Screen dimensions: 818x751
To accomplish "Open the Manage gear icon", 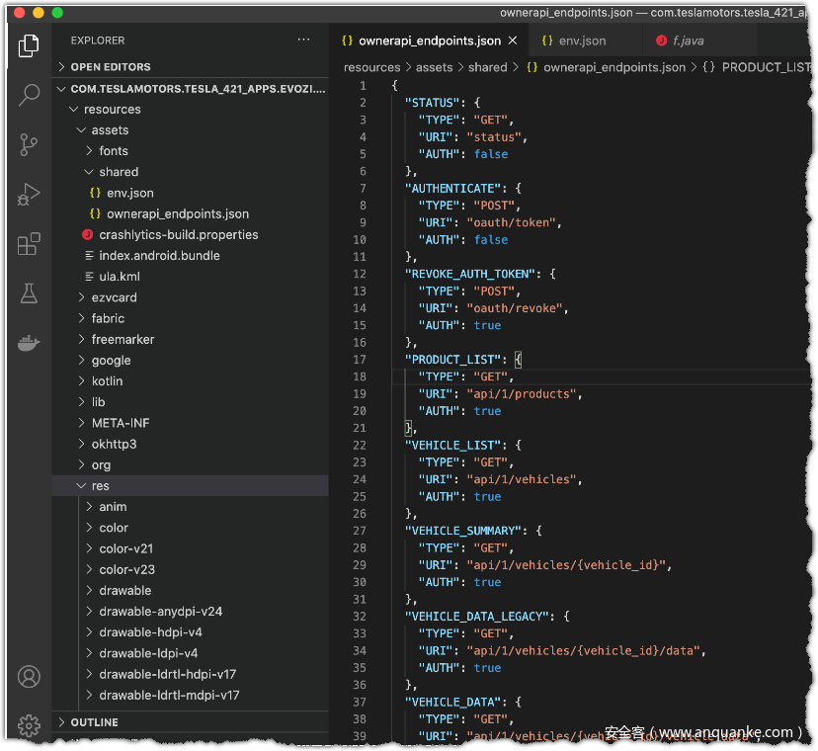I will [29, 724].
